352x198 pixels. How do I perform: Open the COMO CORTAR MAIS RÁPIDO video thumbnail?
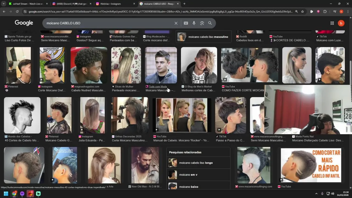pyautogui.click(x=311, y=165)
